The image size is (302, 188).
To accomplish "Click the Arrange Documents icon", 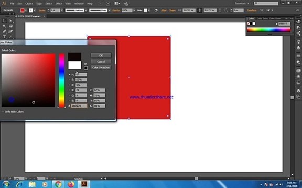I will (x=117, y=4).
